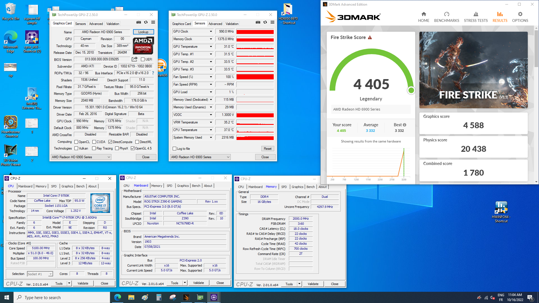
Task: Switch to Advanced tab in GPU-Z Sensors window
Action: pyautogui.click(x=215, y=24)
